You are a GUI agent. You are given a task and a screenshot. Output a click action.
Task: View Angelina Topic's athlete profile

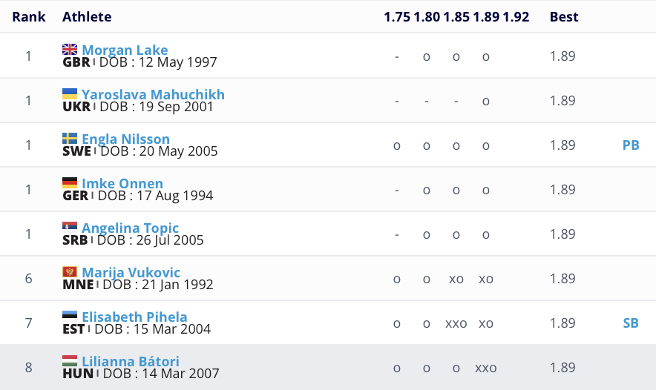pyautogui.click(x=130, y=228)
